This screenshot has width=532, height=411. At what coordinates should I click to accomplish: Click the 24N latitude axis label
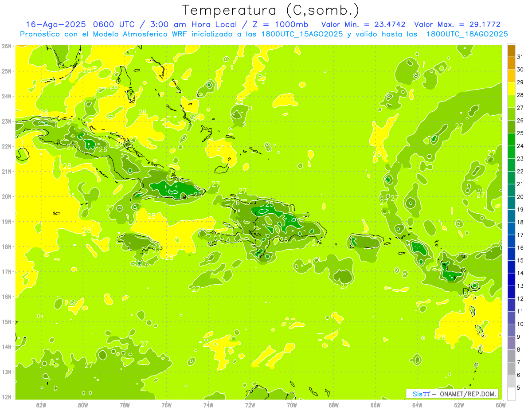[7, 96]
